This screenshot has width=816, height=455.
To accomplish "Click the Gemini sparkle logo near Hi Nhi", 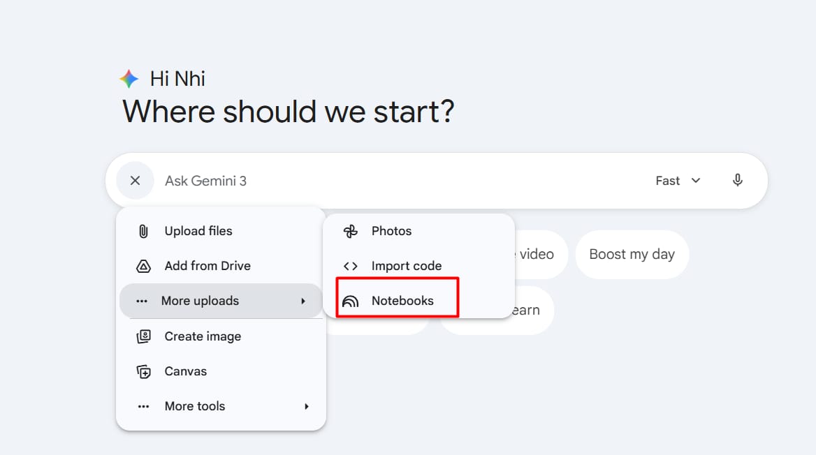I will tap(129, 78).
